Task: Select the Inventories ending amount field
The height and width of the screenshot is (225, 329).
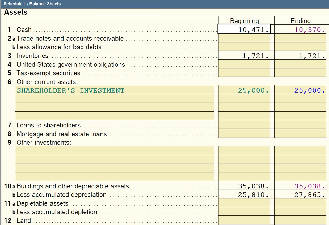Action: 300,56
